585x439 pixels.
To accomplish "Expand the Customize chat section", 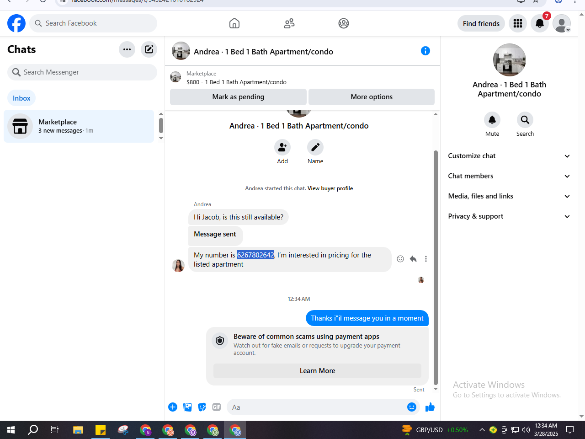I will [x=509, y=156].
